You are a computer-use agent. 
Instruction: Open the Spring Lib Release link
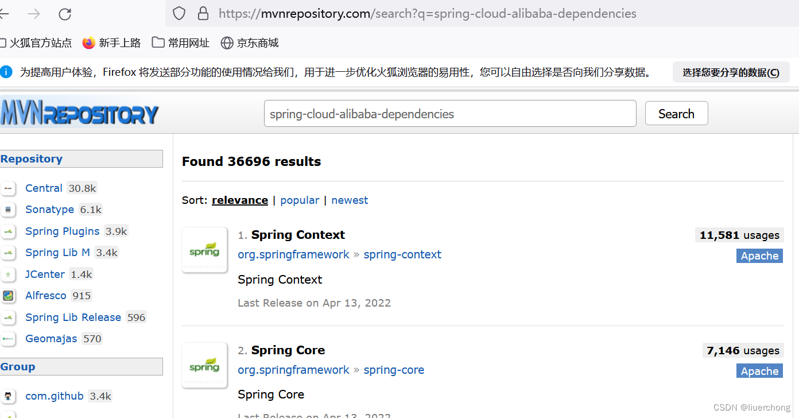[73, 318]
